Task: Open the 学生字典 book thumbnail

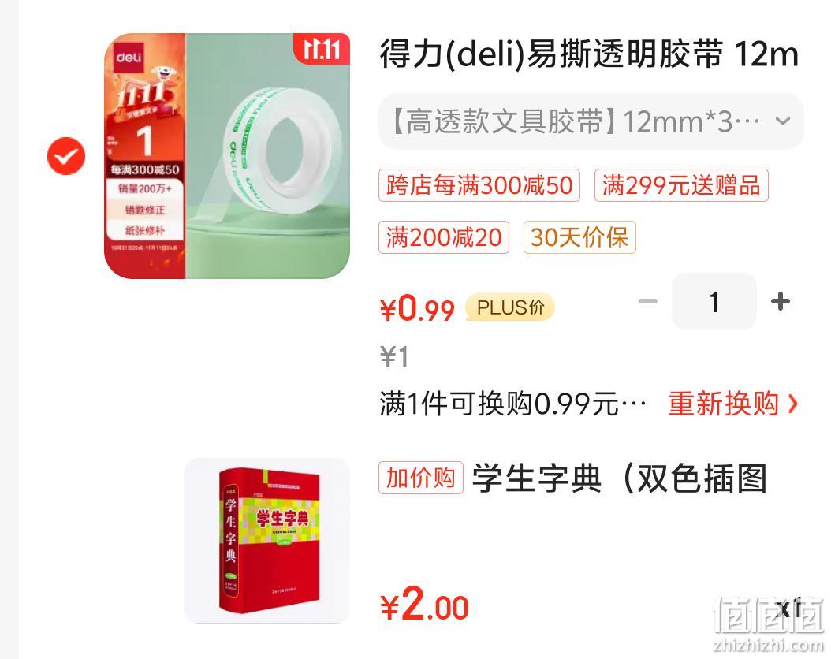Action: point(267,541)
